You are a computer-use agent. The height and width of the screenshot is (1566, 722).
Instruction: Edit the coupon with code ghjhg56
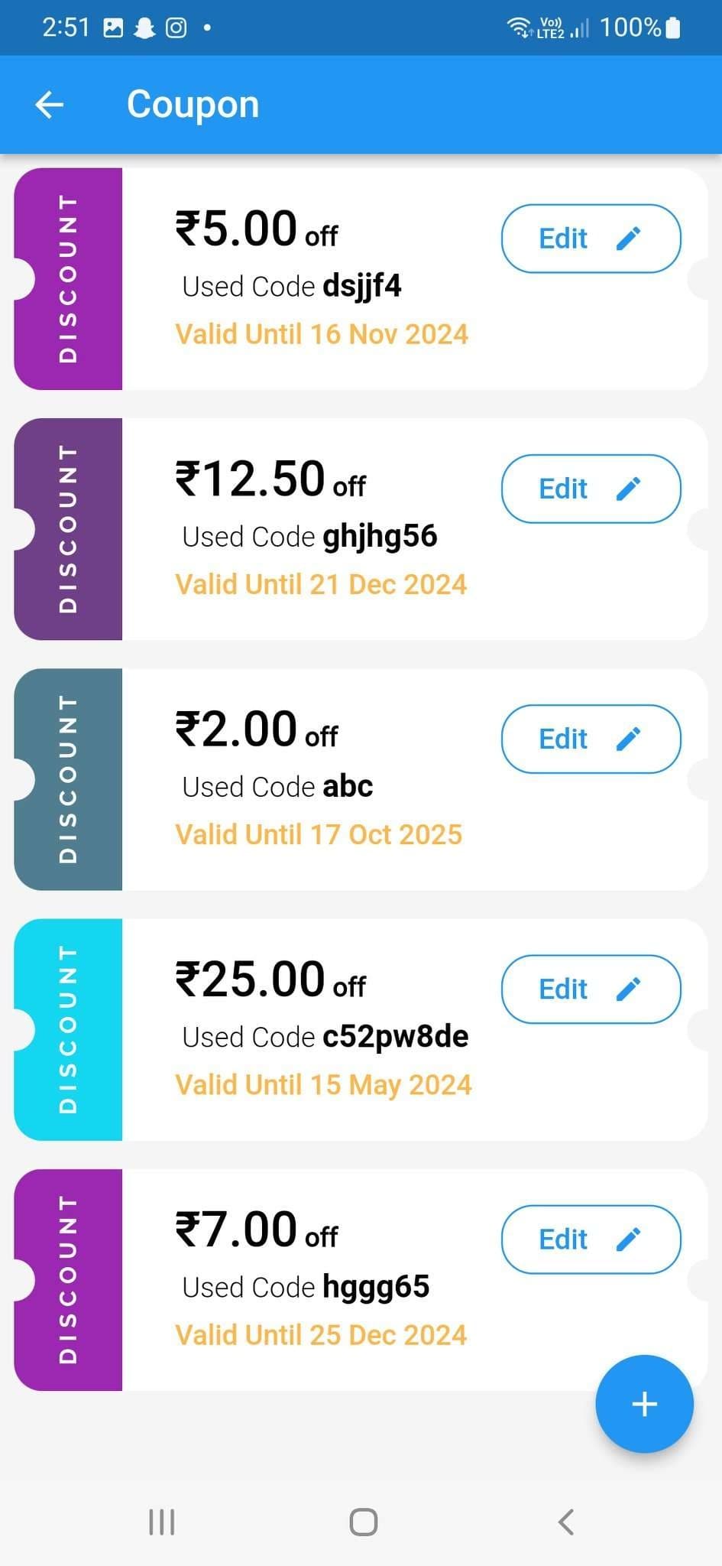590,489
